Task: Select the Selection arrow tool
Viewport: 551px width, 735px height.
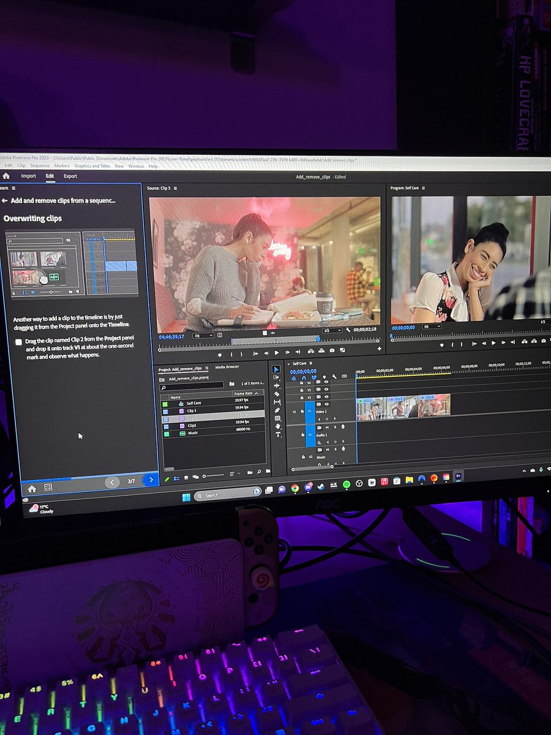Action: pos(276,369)
